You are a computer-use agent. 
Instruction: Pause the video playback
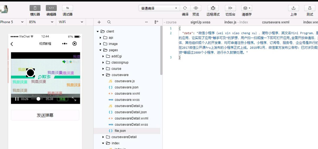(x=17, y=99)
